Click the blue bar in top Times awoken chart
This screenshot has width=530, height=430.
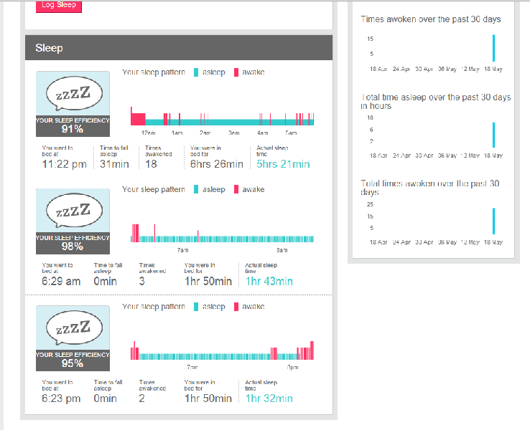pyautogui.click(x=493, y=48)
